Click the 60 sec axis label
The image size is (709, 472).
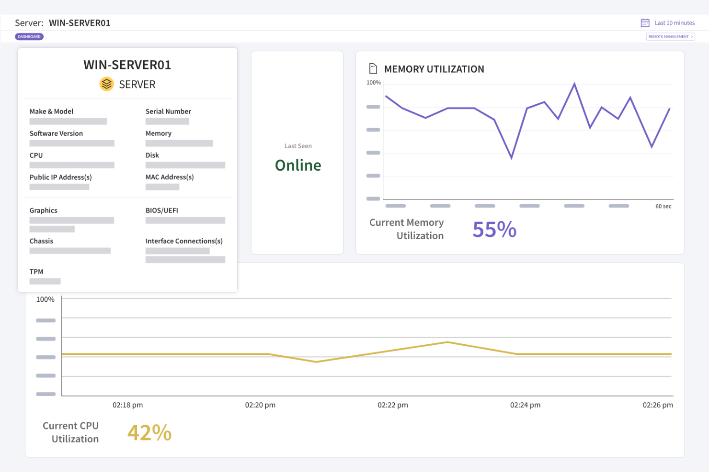pos(663,207)
